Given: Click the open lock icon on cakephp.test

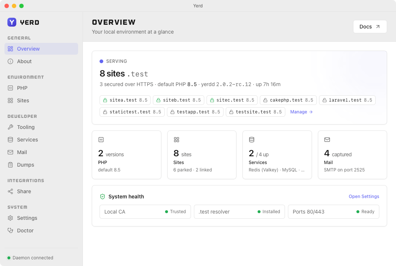Looking at the screenshot, I should click(265, 100).
